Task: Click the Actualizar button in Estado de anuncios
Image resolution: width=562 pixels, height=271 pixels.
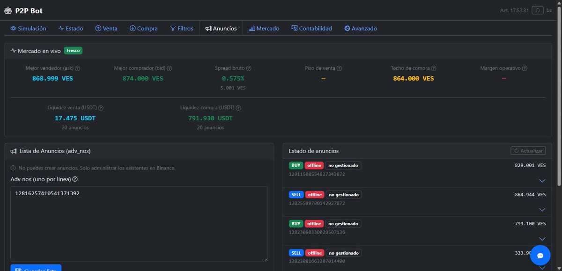Action: [528, 151]
